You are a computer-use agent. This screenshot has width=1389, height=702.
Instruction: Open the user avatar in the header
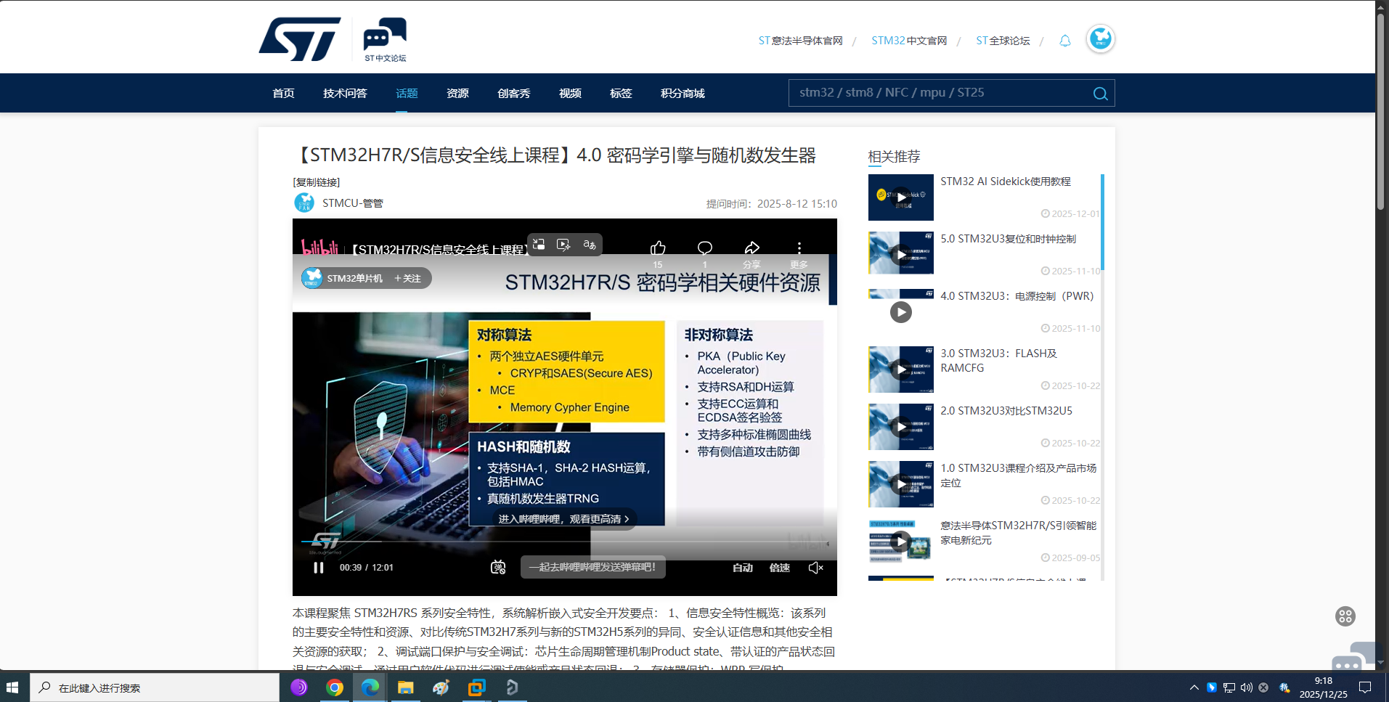point(1100,38)
